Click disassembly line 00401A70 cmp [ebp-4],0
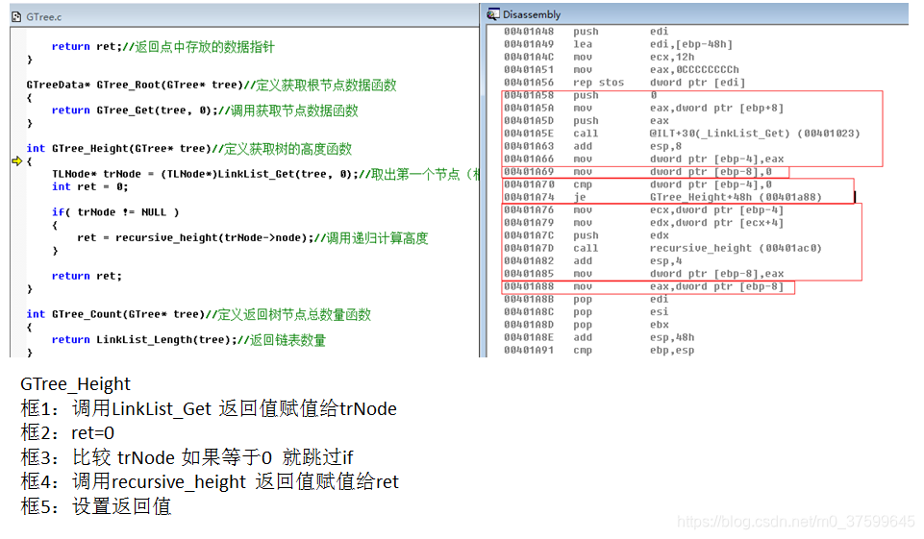924x539 pixels. [637, 184]
